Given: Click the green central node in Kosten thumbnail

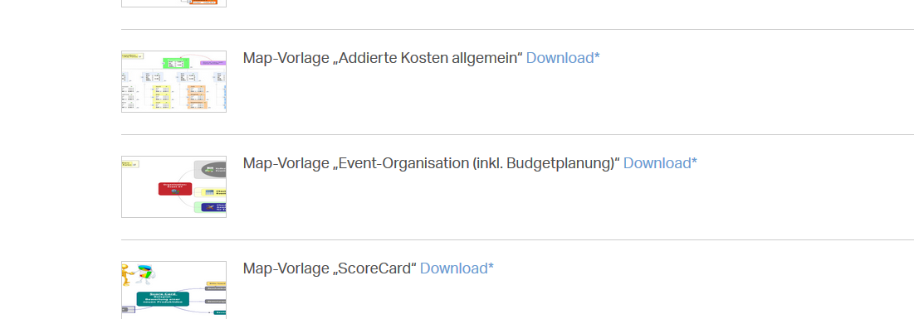Looking at the screenshot, I should click(x=174, y=64).
